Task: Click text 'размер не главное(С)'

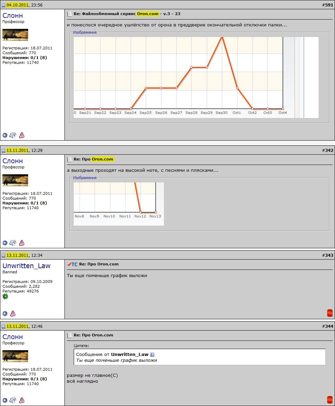Action: [92, 375]
